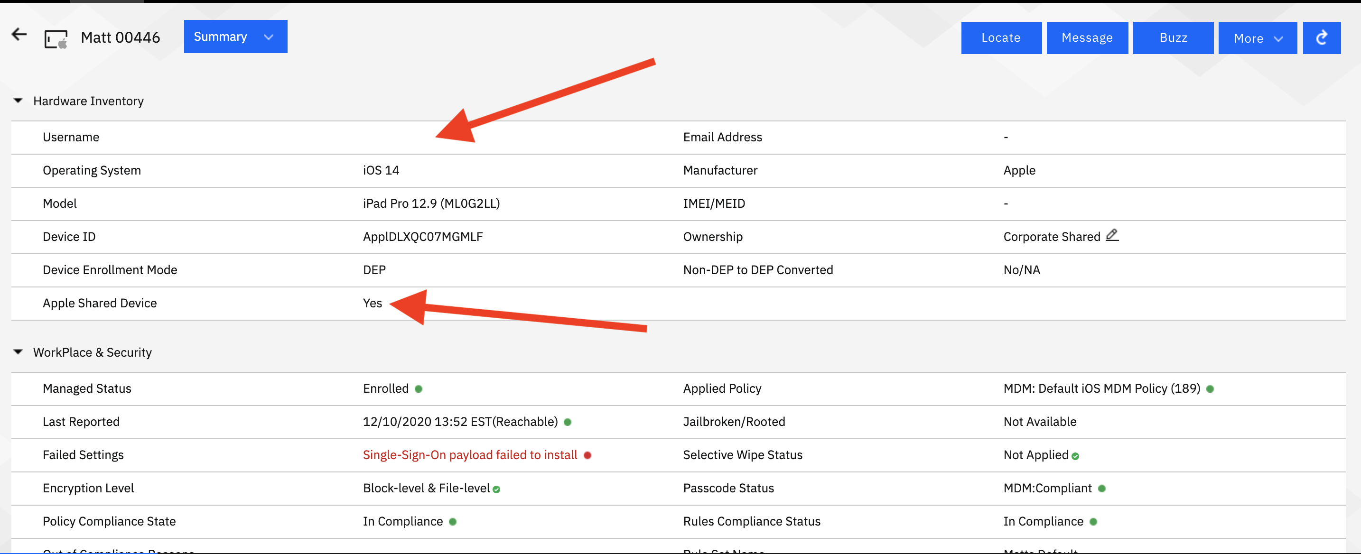The height and width of the screenshot is (554, 1361).
Task: Open the Summary dropdown
Action: point(235,37)
